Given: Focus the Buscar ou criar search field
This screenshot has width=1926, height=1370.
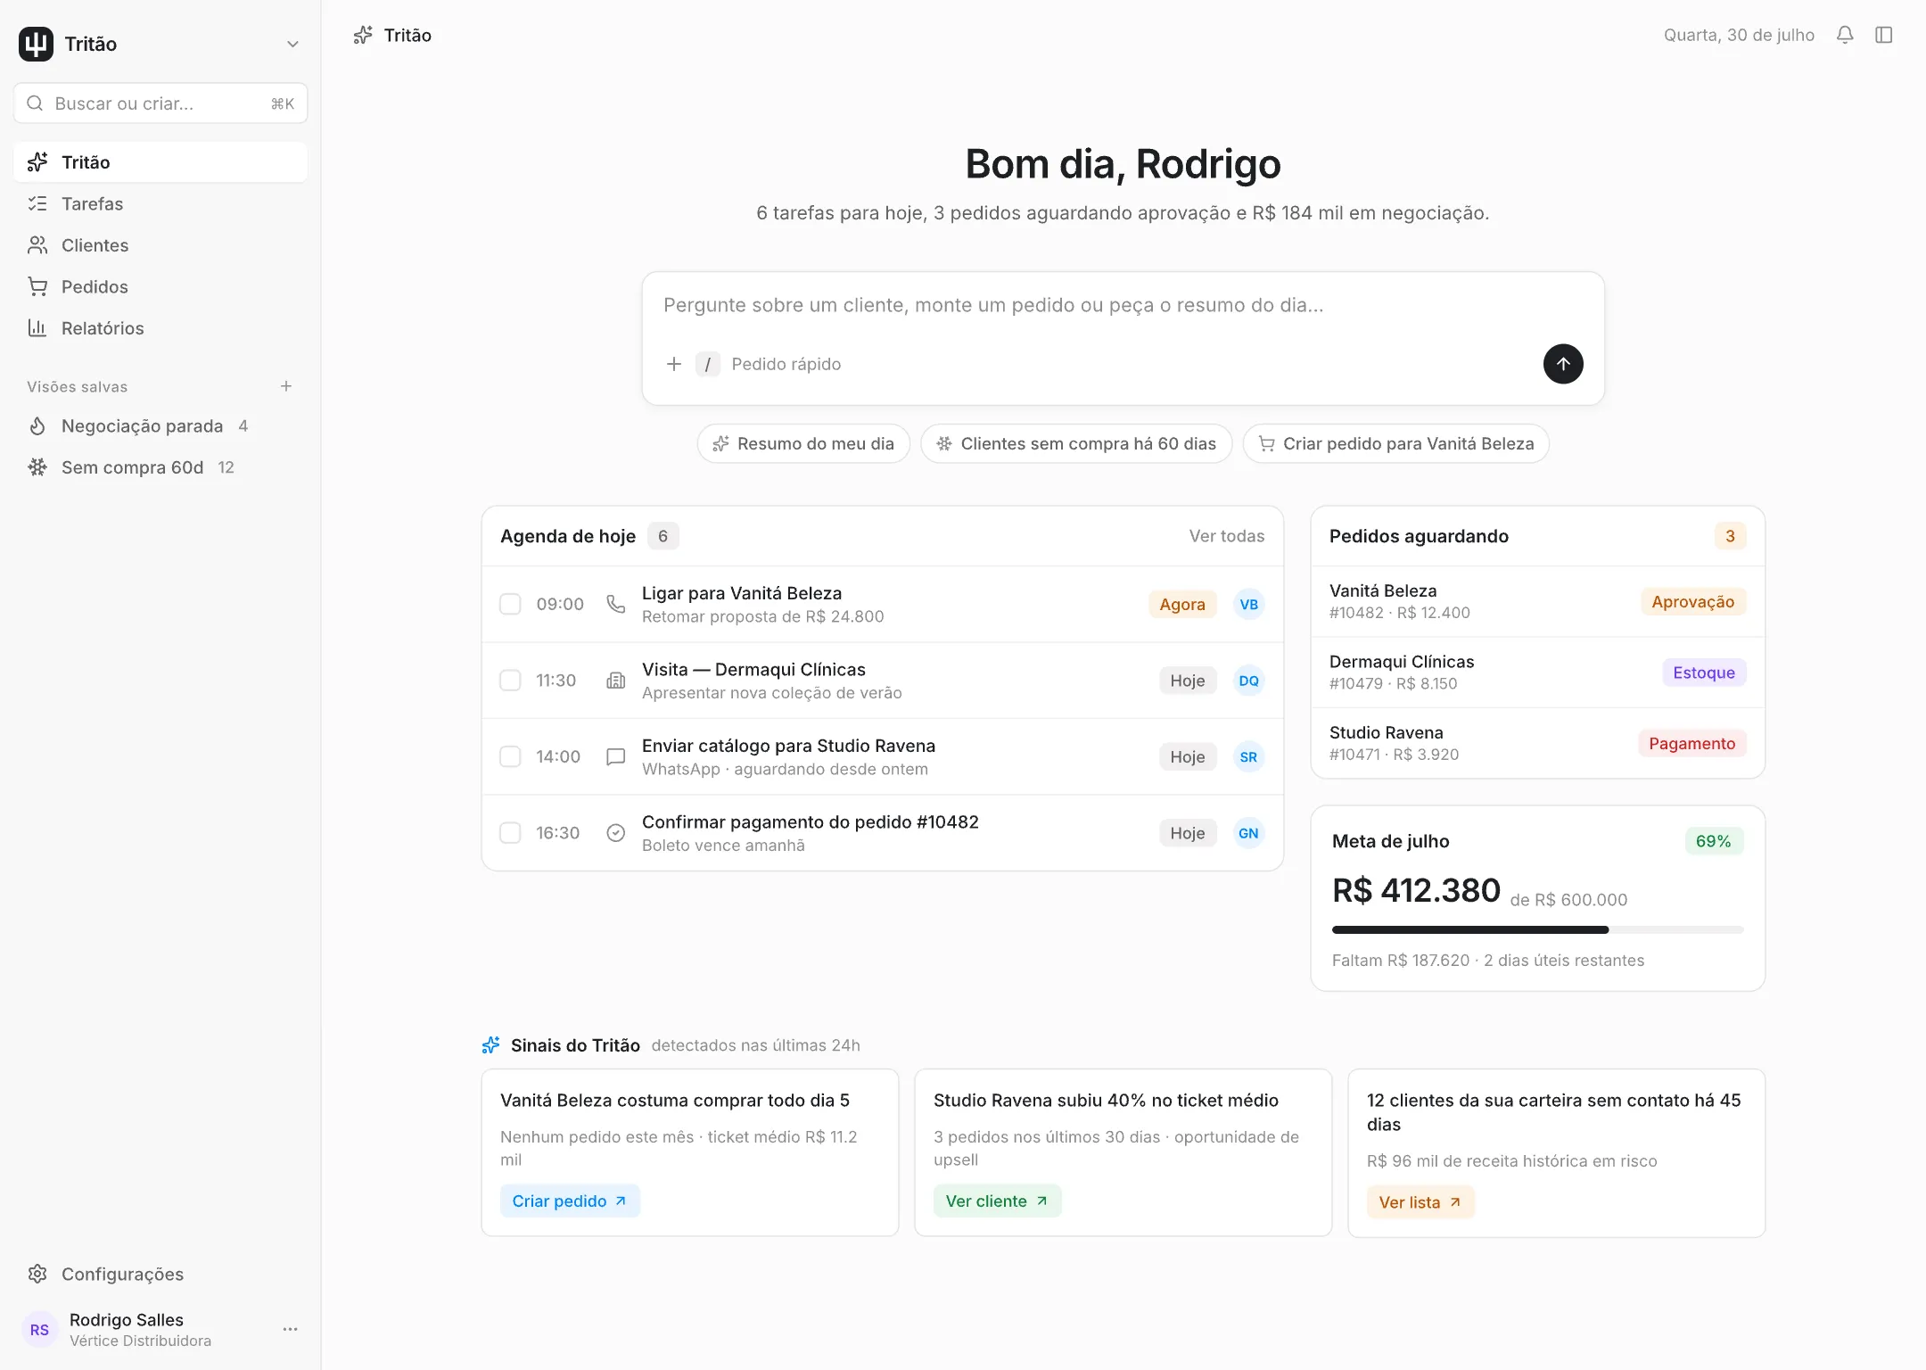Looking at the screenshot, I should (x=160, y=103).
